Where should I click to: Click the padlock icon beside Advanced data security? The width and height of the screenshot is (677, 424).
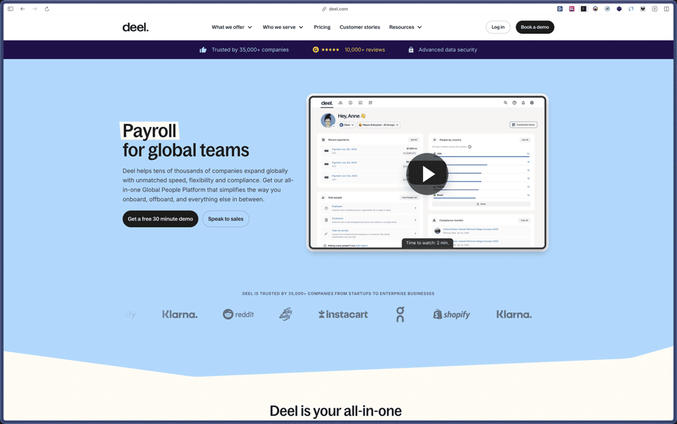tap(411, 50)
